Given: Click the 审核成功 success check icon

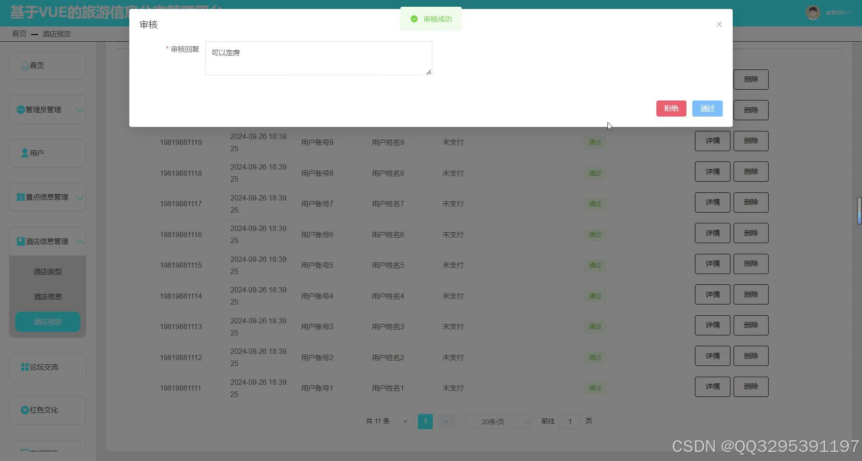Looking at the screenshot, I should click(x=414, y=19).
